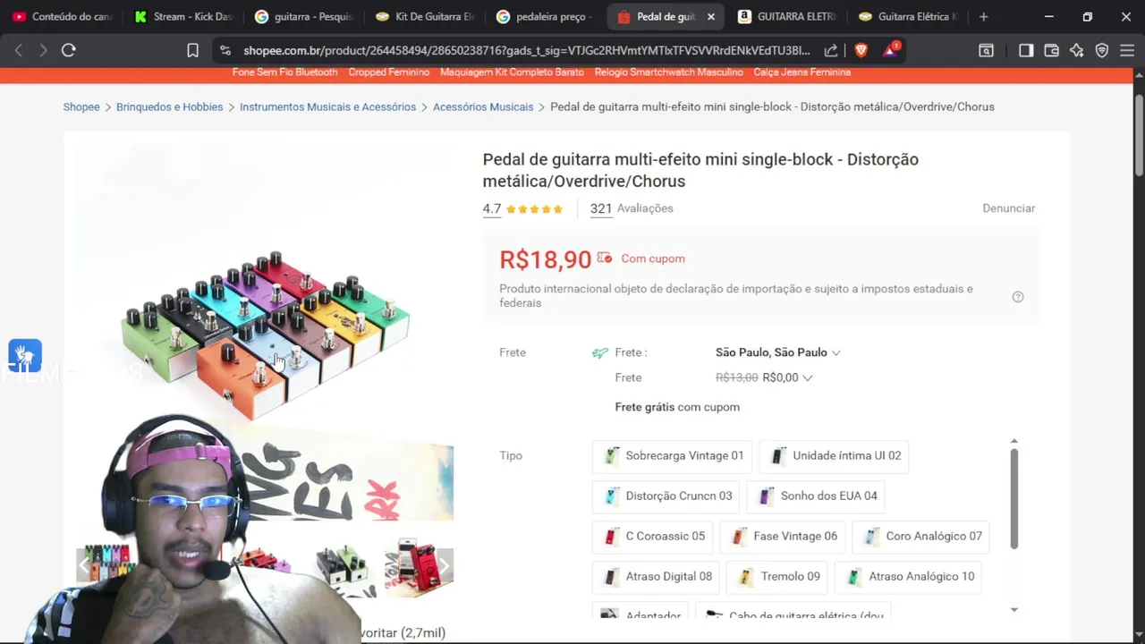The height and width of the screenshot is (644, 1145).
Task: Open the Acessórios Musicais breadcrumb link
Action: coord(483,106)
